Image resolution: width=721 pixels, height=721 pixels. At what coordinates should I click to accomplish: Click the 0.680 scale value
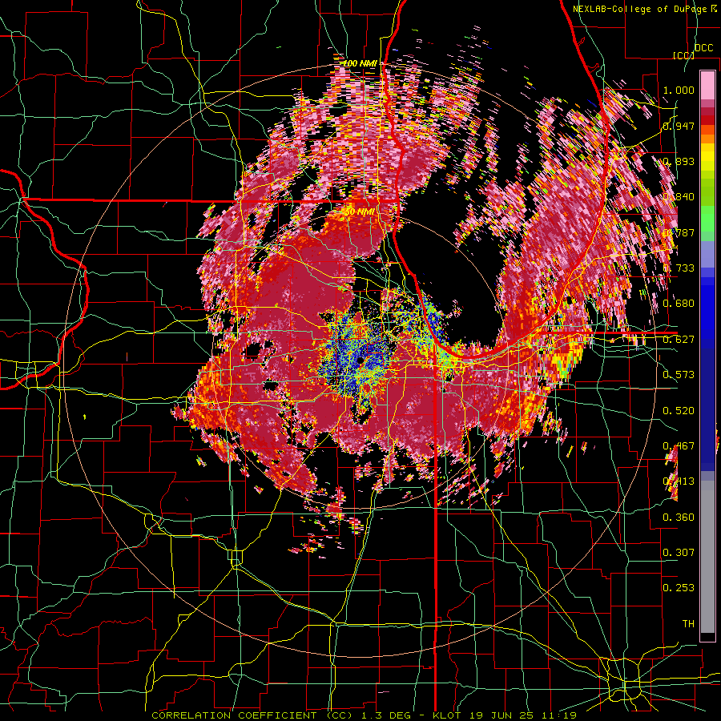pos(679,304)
